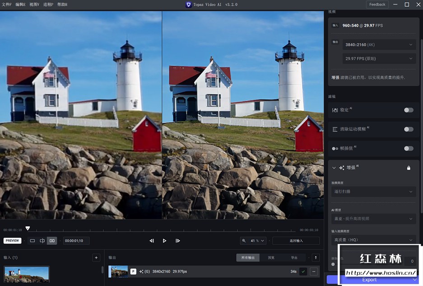Enable the 帧插值 frame interpolation toggle

tap(408, 148)
